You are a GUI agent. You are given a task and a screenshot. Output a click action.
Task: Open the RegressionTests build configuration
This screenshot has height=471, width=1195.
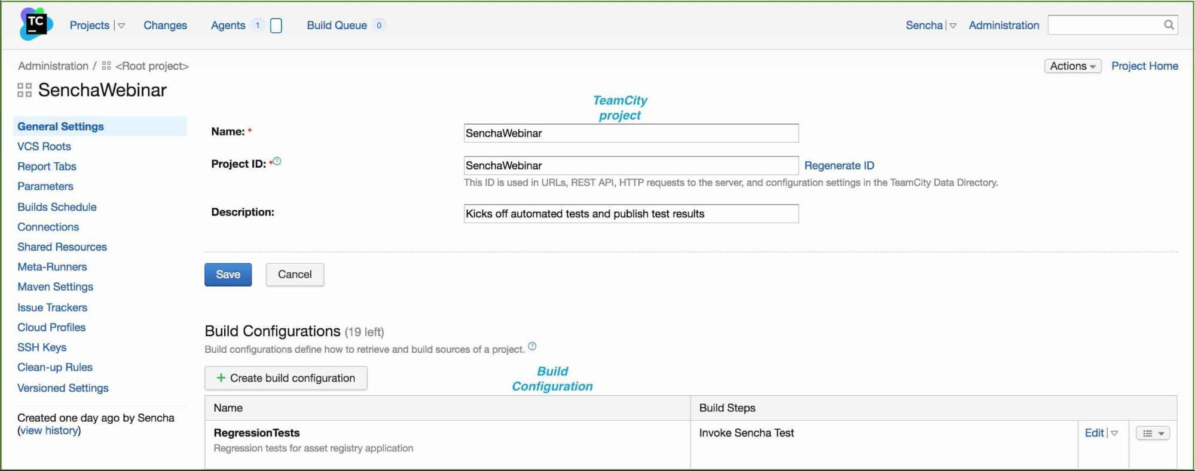click(256, 433)
